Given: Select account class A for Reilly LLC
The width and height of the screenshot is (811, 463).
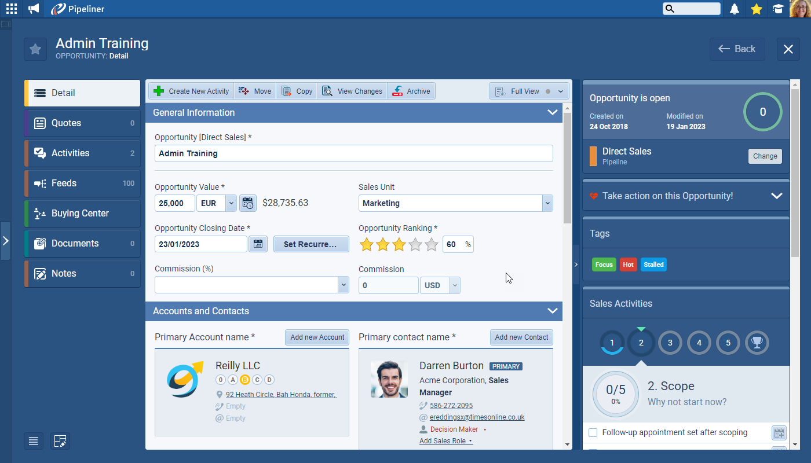Looking at the screenshot, I should click(x=232, y=380).
